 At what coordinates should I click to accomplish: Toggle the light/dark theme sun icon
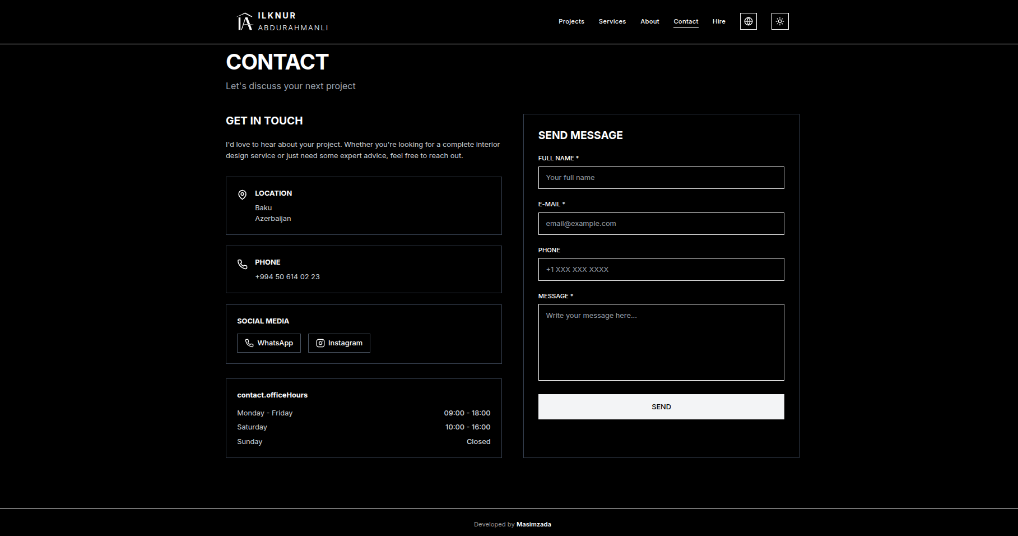coord(779,21)
